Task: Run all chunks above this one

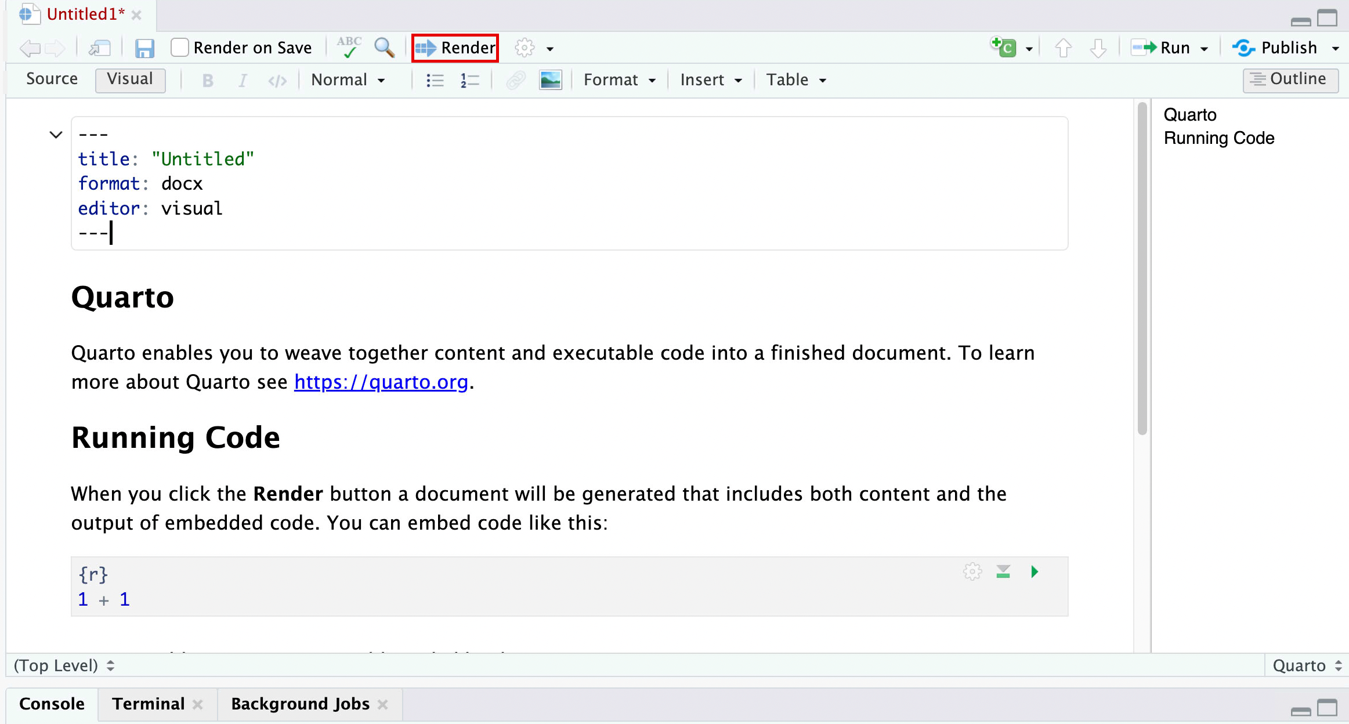Action: 1003,572
